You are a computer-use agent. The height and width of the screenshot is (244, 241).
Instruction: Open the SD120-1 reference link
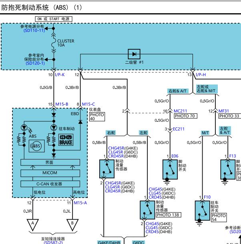35,63
